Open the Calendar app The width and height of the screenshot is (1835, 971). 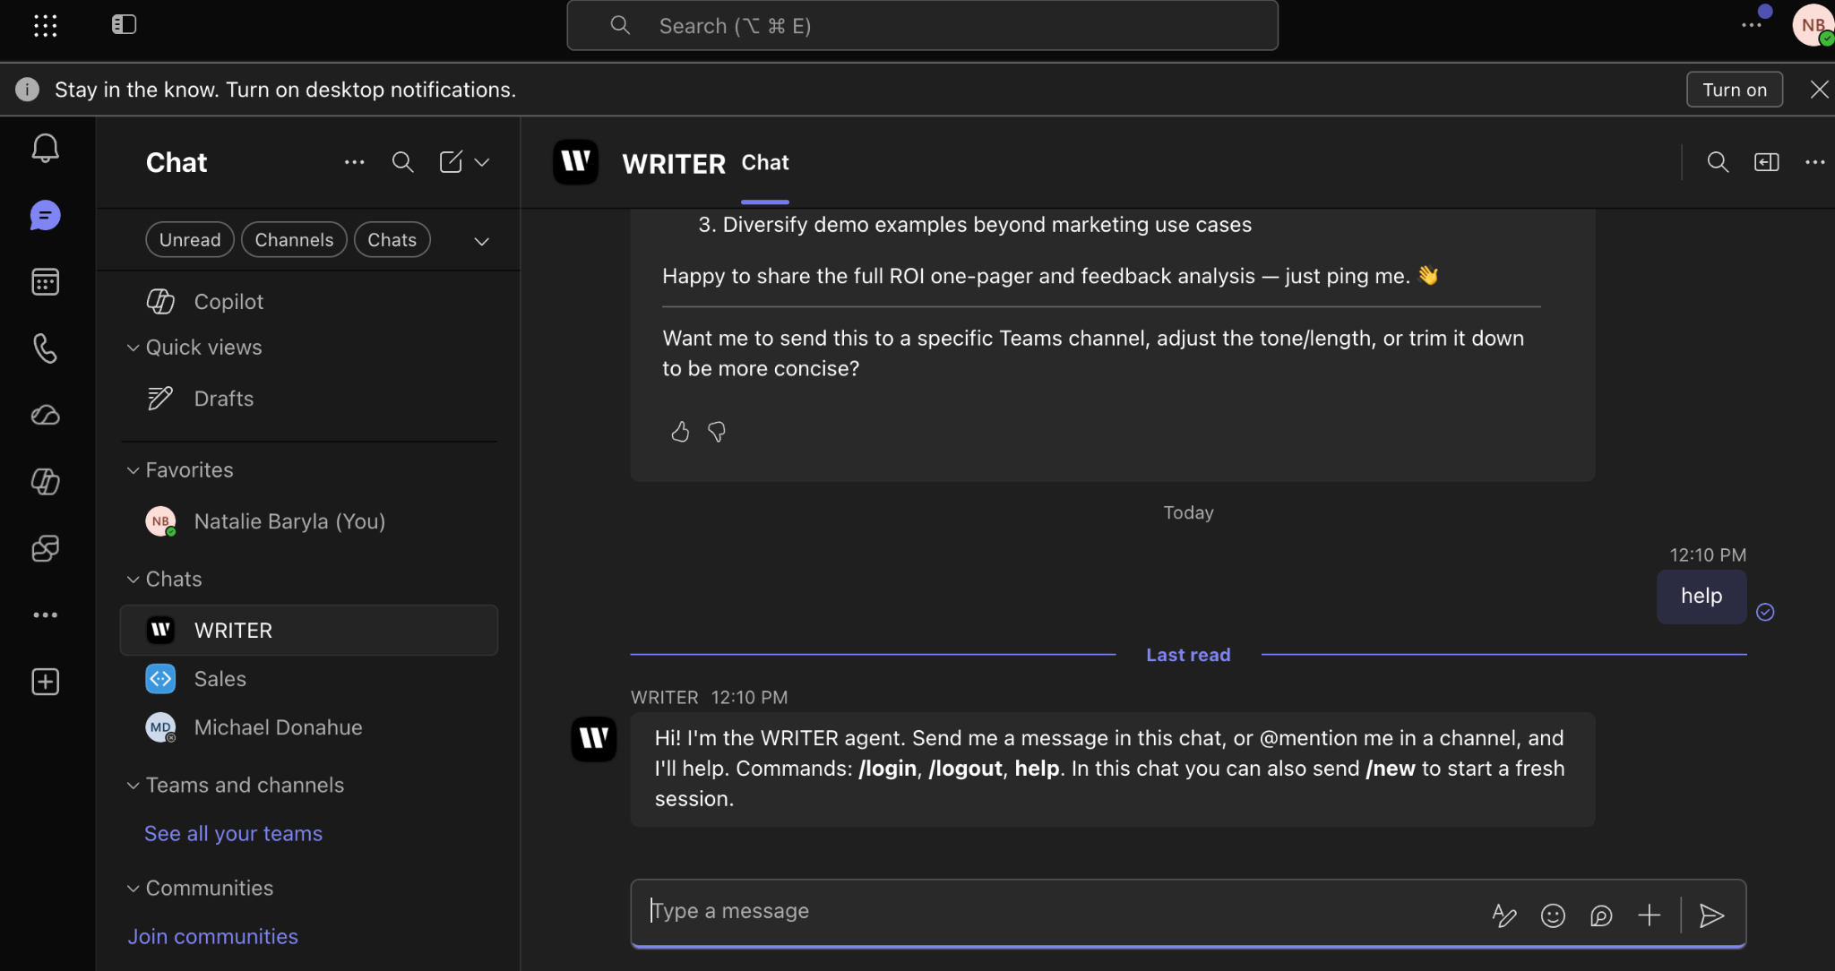(45, 282)
